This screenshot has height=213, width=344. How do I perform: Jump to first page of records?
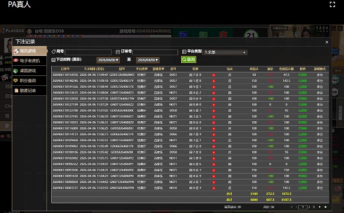[x=292, y=207]
